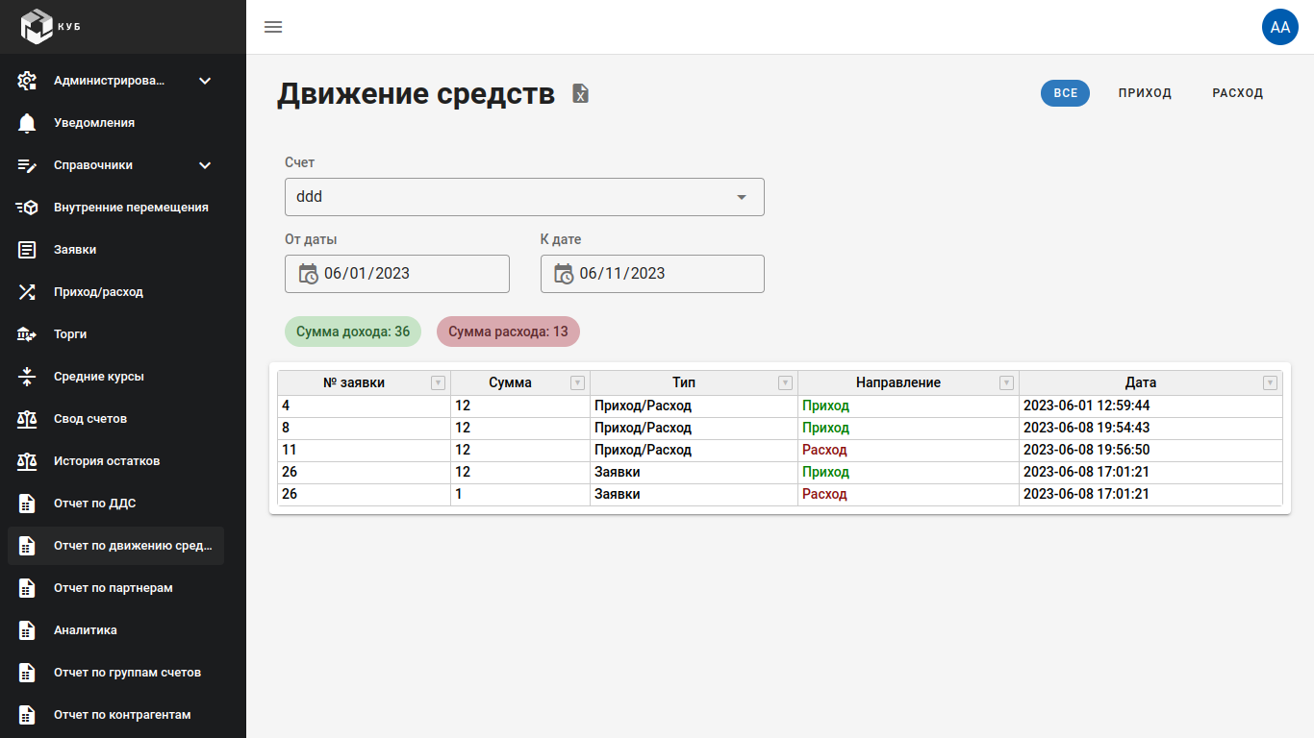Open Отчет по партнерам report
This screenshot has width=1314, height=738.
click(114, 588)
